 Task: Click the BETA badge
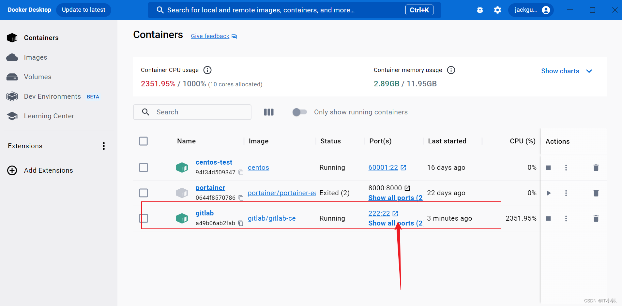tap(93, 97)
